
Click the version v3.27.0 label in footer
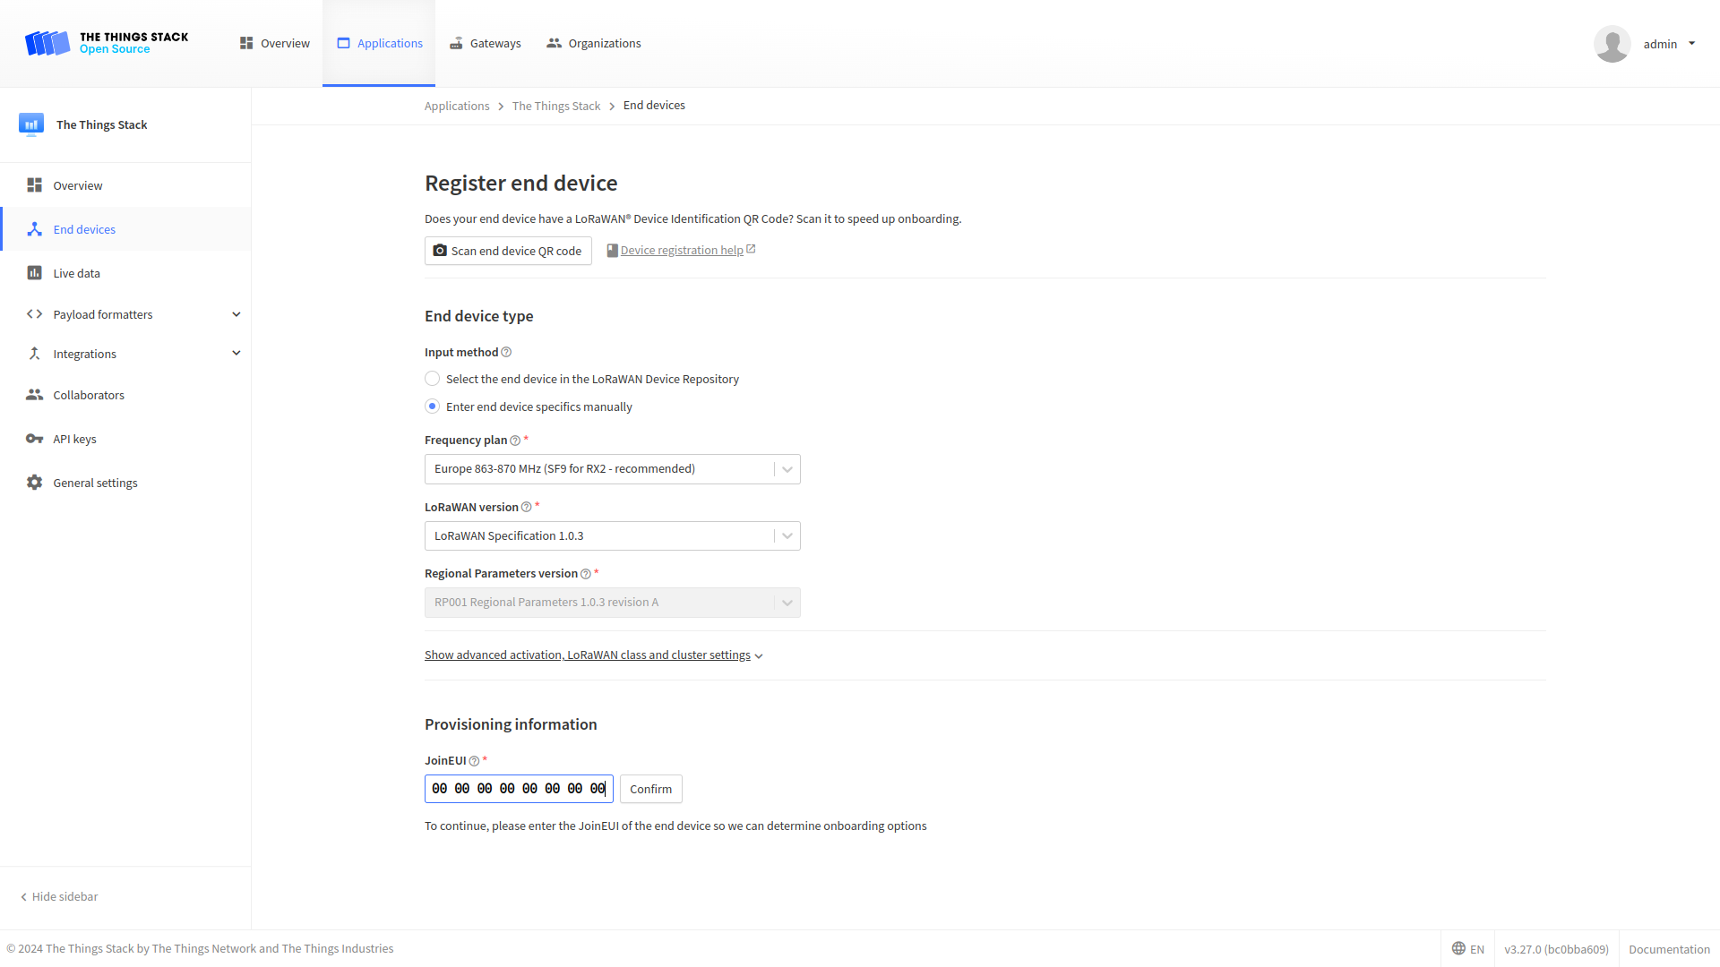click(1556, 949)
